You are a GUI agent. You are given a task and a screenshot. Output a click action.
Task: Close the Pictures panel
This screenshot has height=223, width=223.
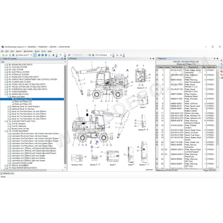click(153, 59)
